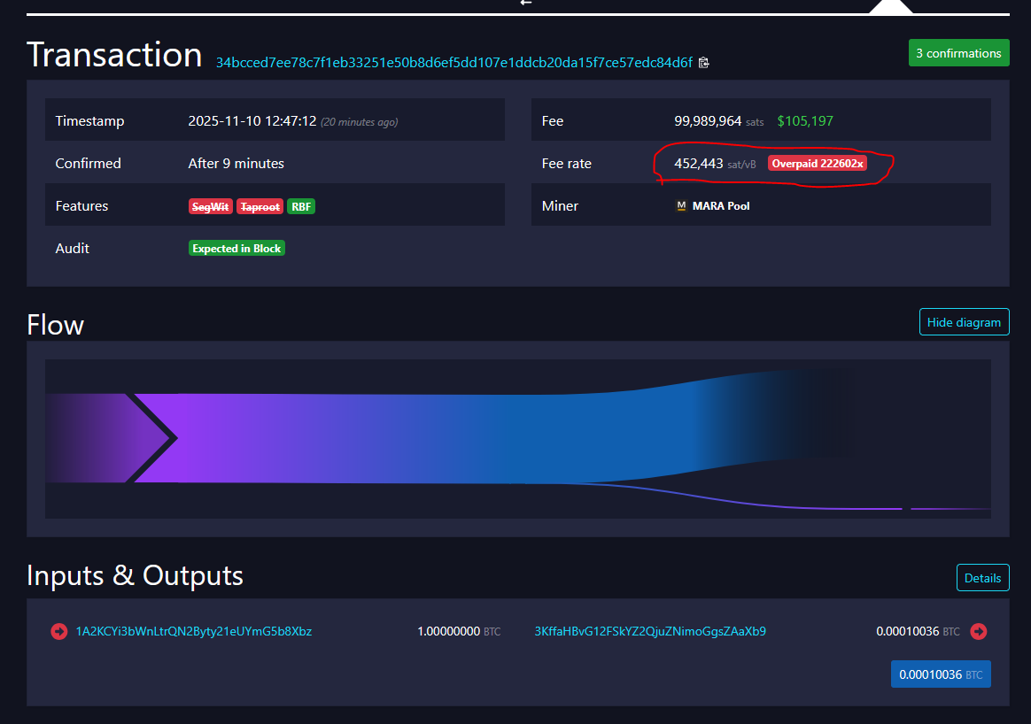
Task: Toggle the blue 0.00010036 BTC amount button
Action: [940, 674]
